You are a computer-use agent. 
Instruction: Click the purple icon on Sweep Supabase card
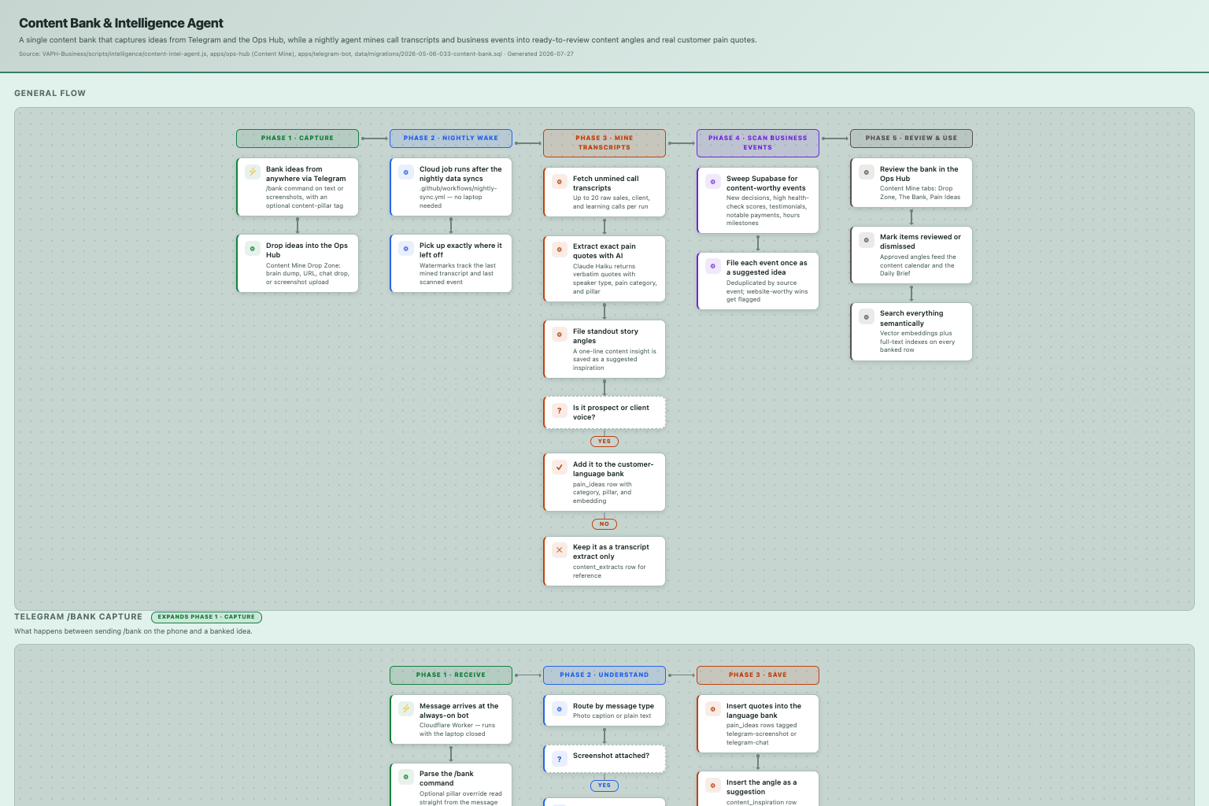point(713,181)
